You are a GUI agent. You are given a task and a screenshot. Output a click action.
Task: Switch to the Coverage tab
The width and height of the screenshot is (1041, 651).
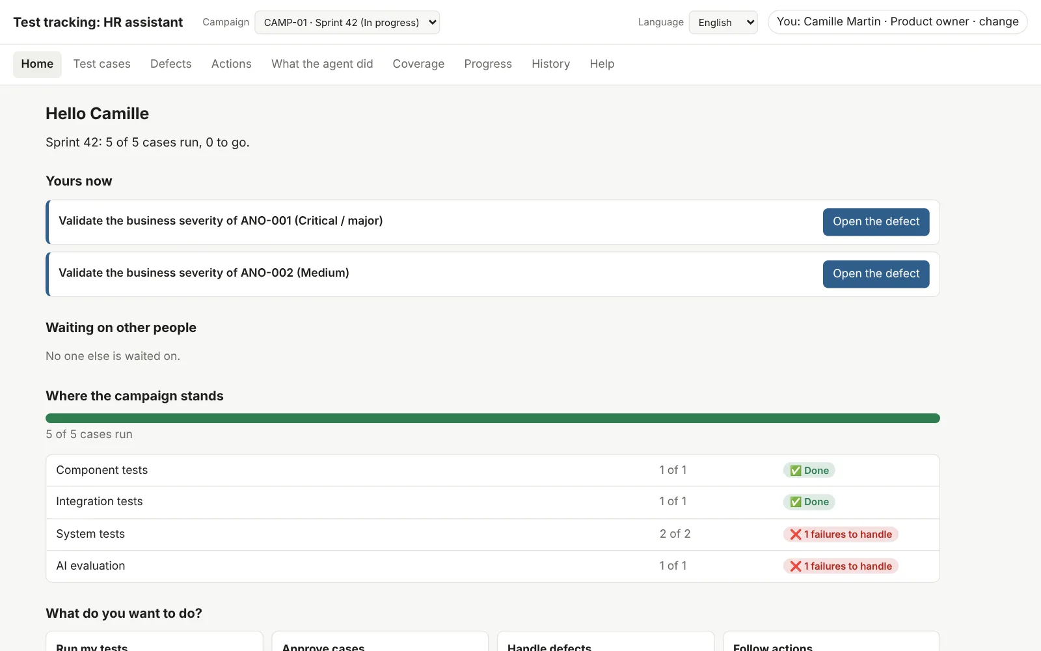click(x=418, y=64)
